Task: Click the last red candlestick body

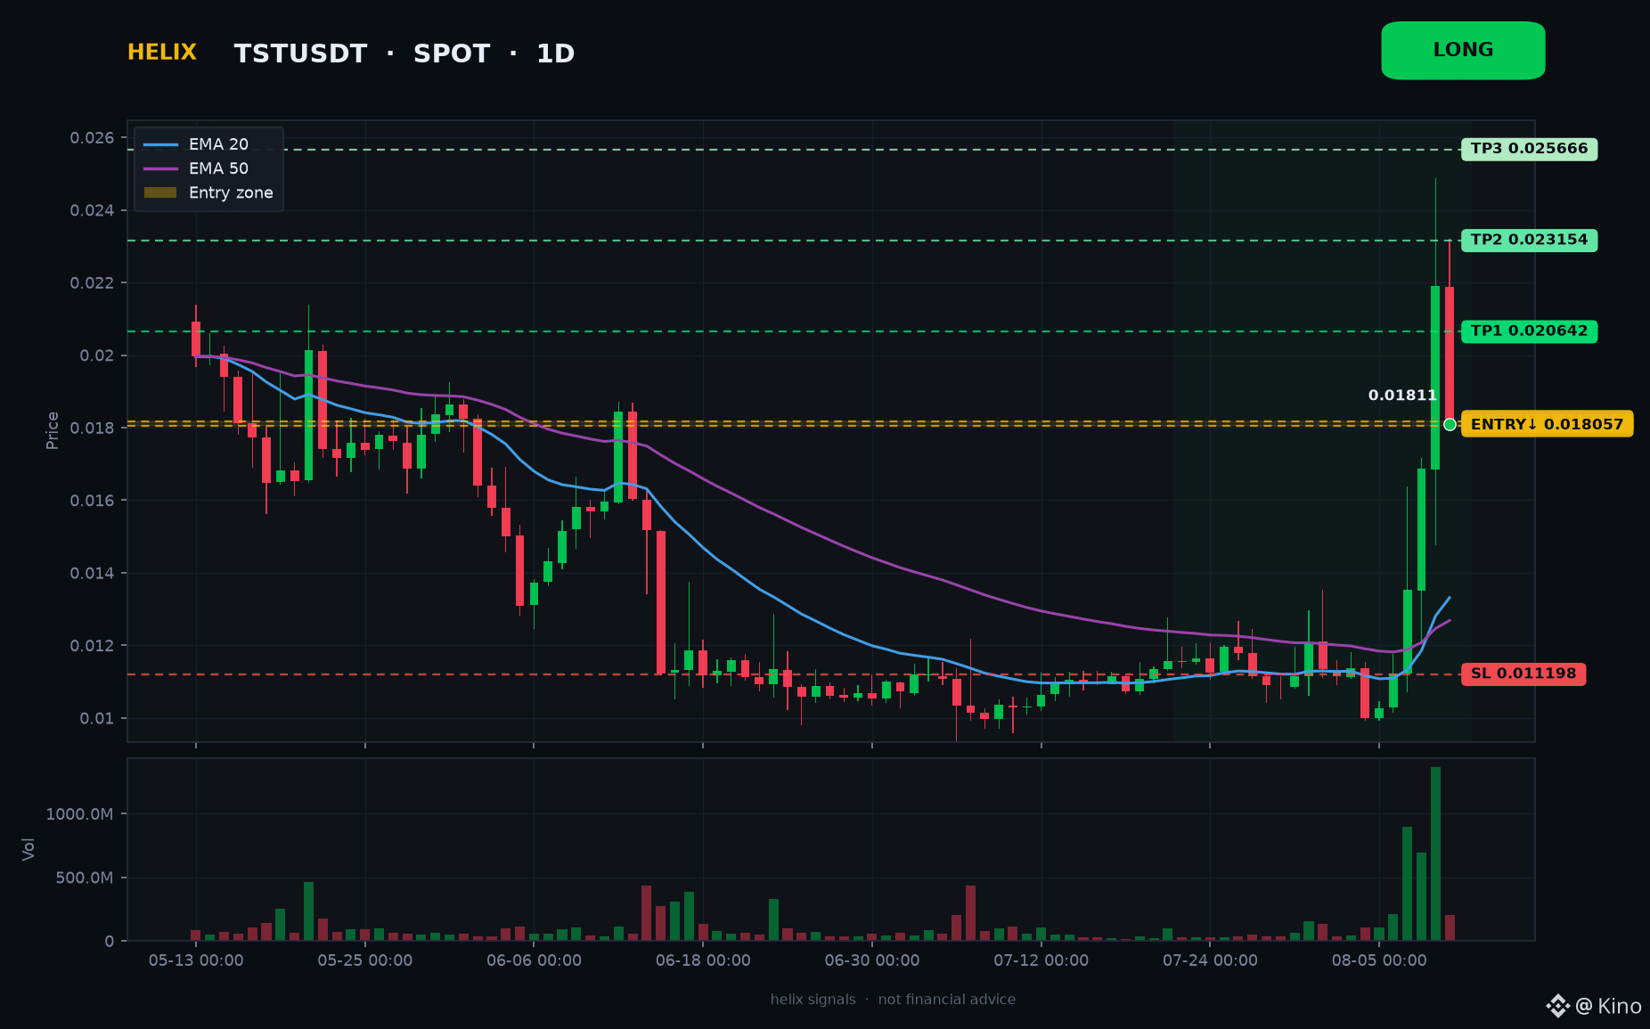Action: pyautogui.click(x=1450, y=355)
